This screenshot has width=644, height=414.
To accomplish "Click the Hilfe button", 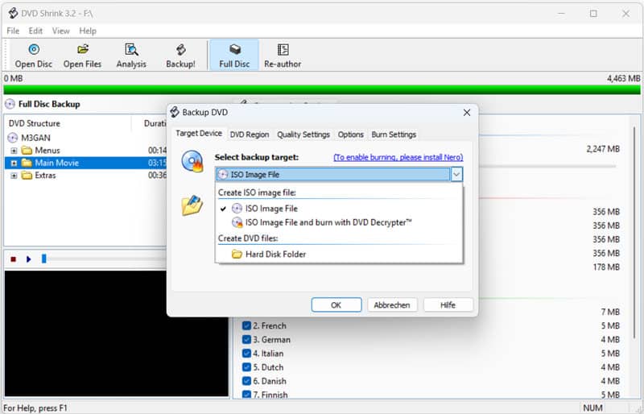I will [448, 305].
